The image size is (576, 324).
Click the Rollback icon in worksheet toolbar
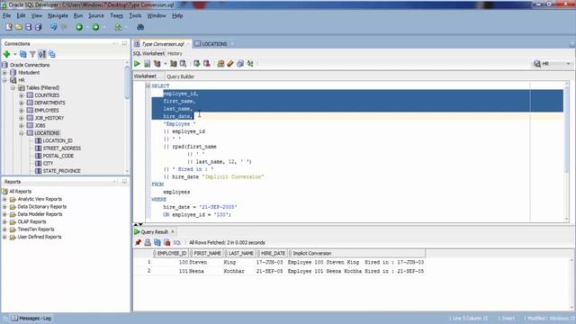pos(207,64)
